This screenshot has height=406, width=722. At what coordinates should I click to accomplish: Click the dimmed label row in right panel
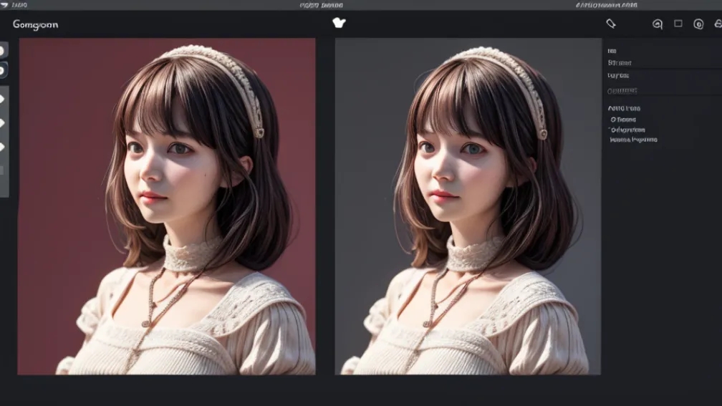(x=622, y=91)
